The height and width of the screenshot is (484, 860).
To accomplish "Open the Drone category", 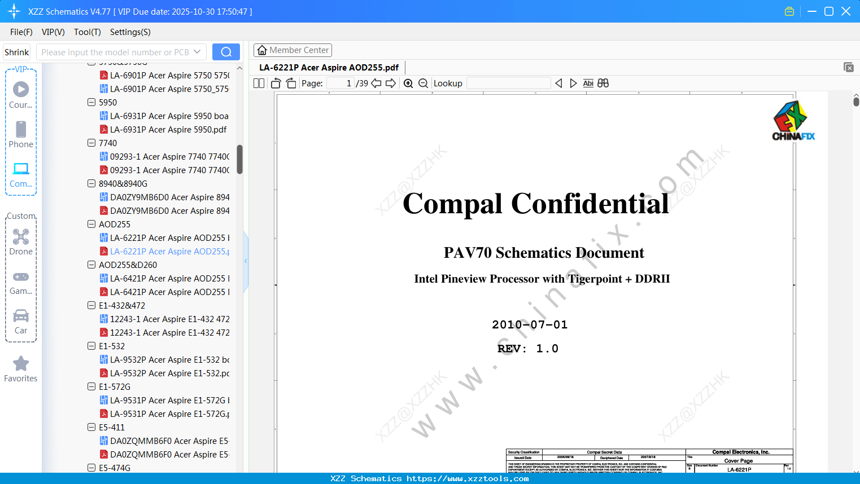I will 21,242.
